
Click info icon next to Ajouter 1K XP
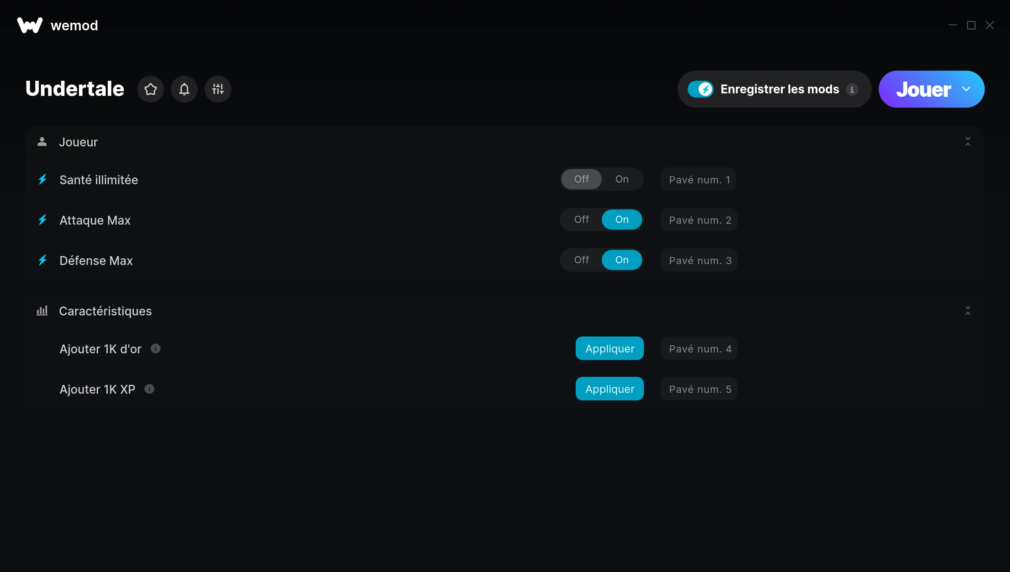coord(149,389)
